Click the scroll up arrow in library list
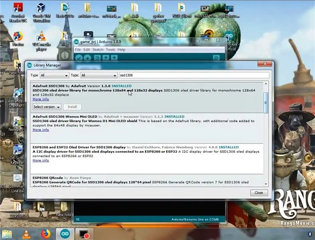The image size is (315, 240). [x=266, y=84]
